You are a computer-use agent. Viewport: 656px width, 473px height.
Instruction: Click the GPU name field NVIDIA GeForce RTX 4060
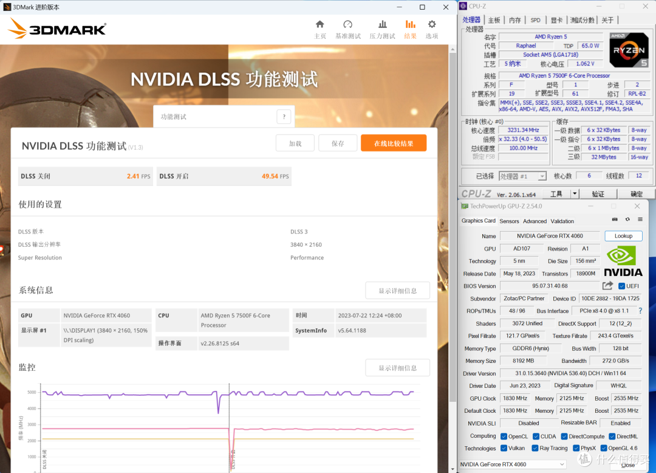(x=550, y=236)
